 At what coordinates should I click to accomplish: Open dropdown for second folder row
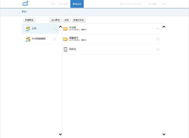coord(158,39)
